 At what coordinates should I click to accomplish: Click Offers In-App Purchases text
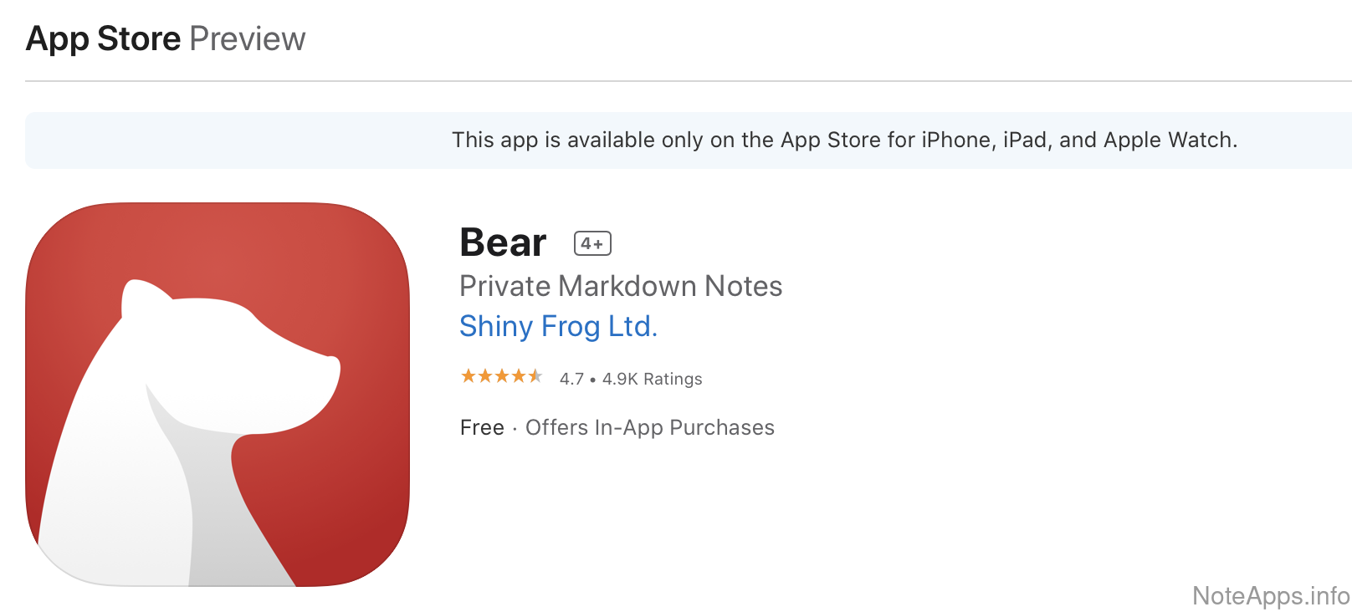coord(650,427)
